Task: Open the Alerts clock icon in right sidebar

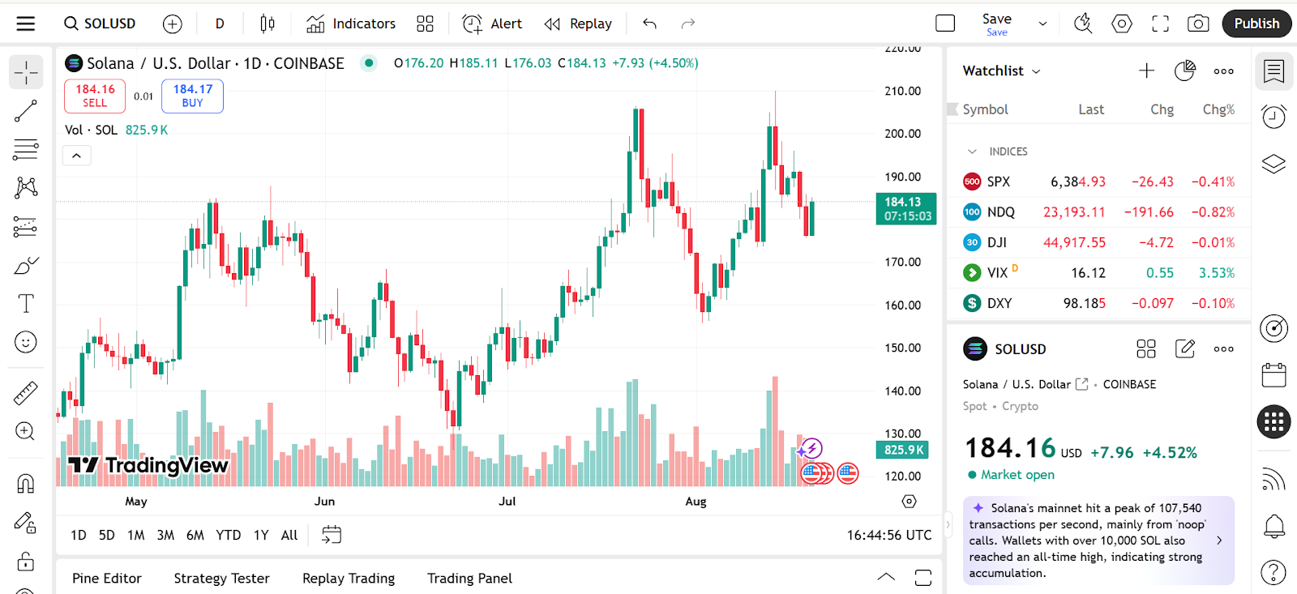Action: 1273,118
